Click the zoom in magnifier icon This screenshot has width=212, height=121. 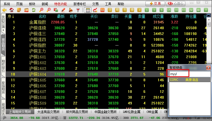41,10
